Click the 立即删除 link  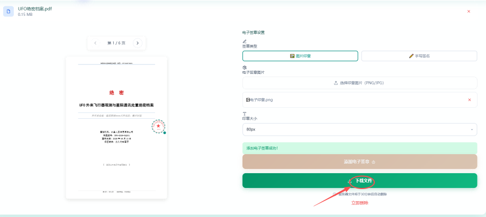pyautogui.click(x=359, y=203)
